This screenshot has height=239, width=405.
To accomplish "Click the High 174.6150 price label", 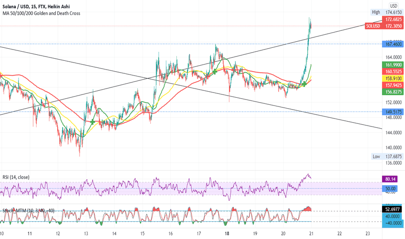I will click(387, 12).
